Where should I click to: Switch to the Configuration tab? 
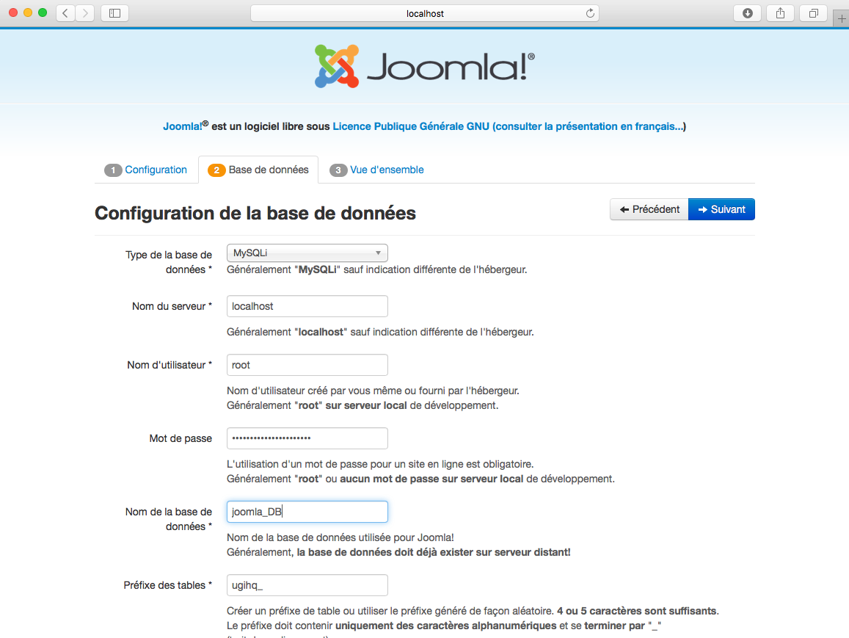146,170
